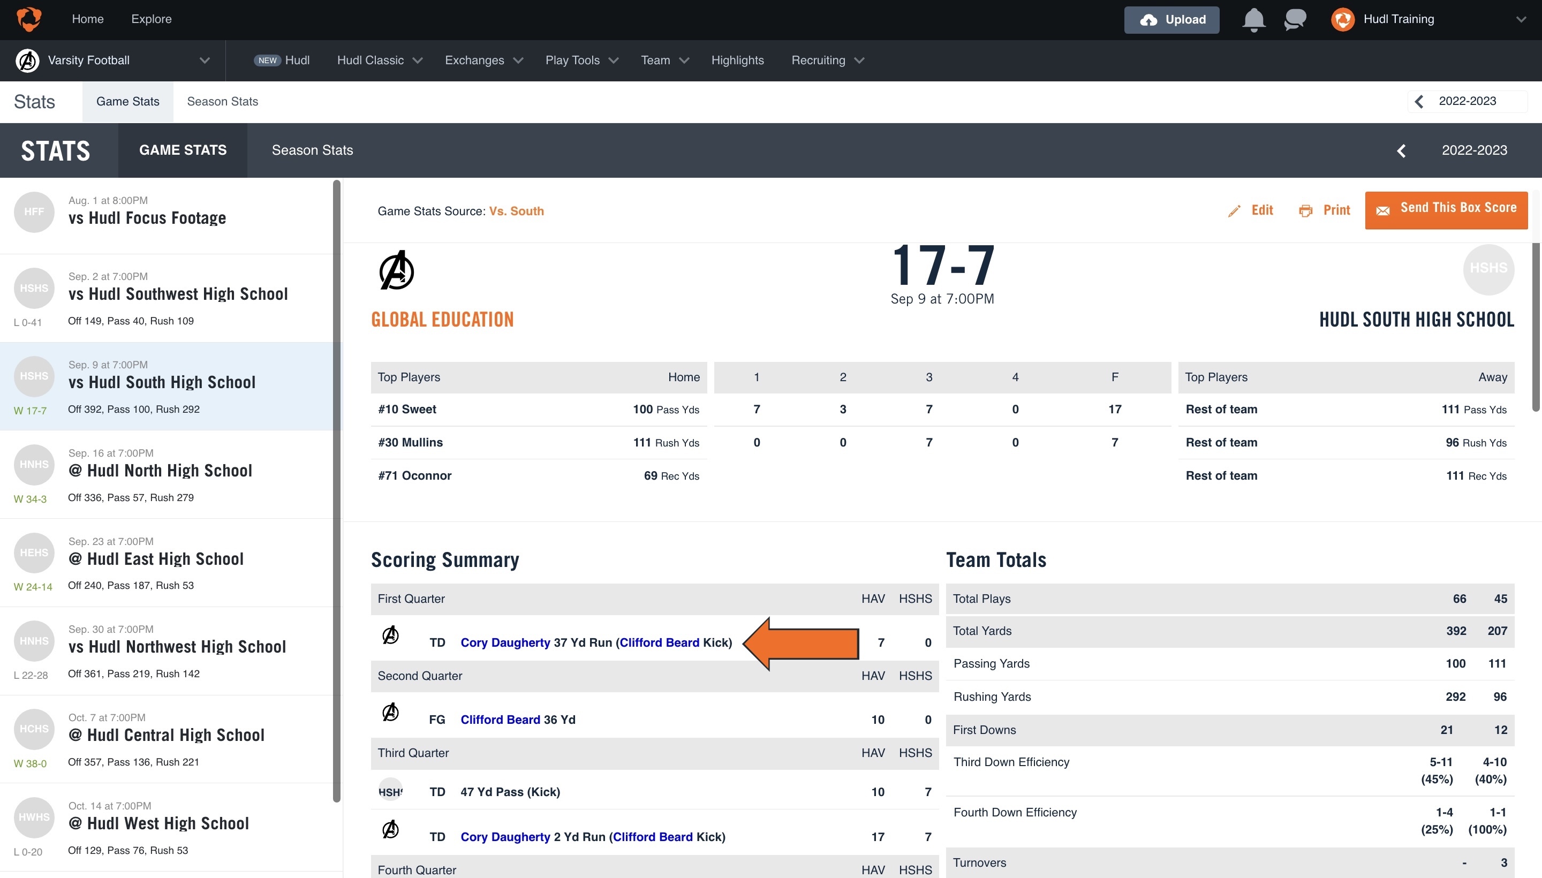The height and width of the screenshot is (878, 1542).
Task: Click the Global Education team logo
Action: pyautogui.click(x=396, y=270)
